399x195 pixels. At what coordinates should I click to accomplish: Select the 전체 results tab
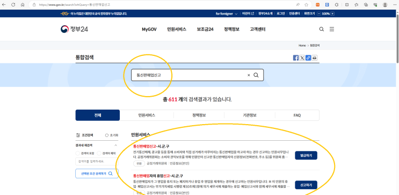pos(98,115)
